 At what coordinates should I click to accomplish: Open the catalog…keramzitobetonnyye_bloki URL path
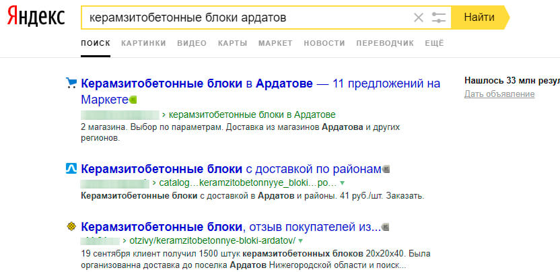point(248,183)
